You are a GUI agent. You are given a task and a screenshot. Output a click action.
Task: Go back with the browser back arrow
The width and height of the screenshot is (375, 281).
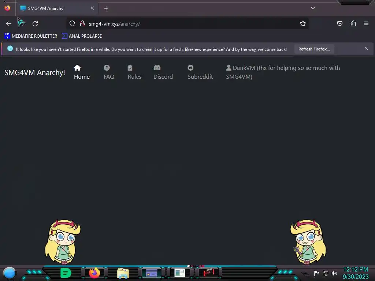click(9, 24)
